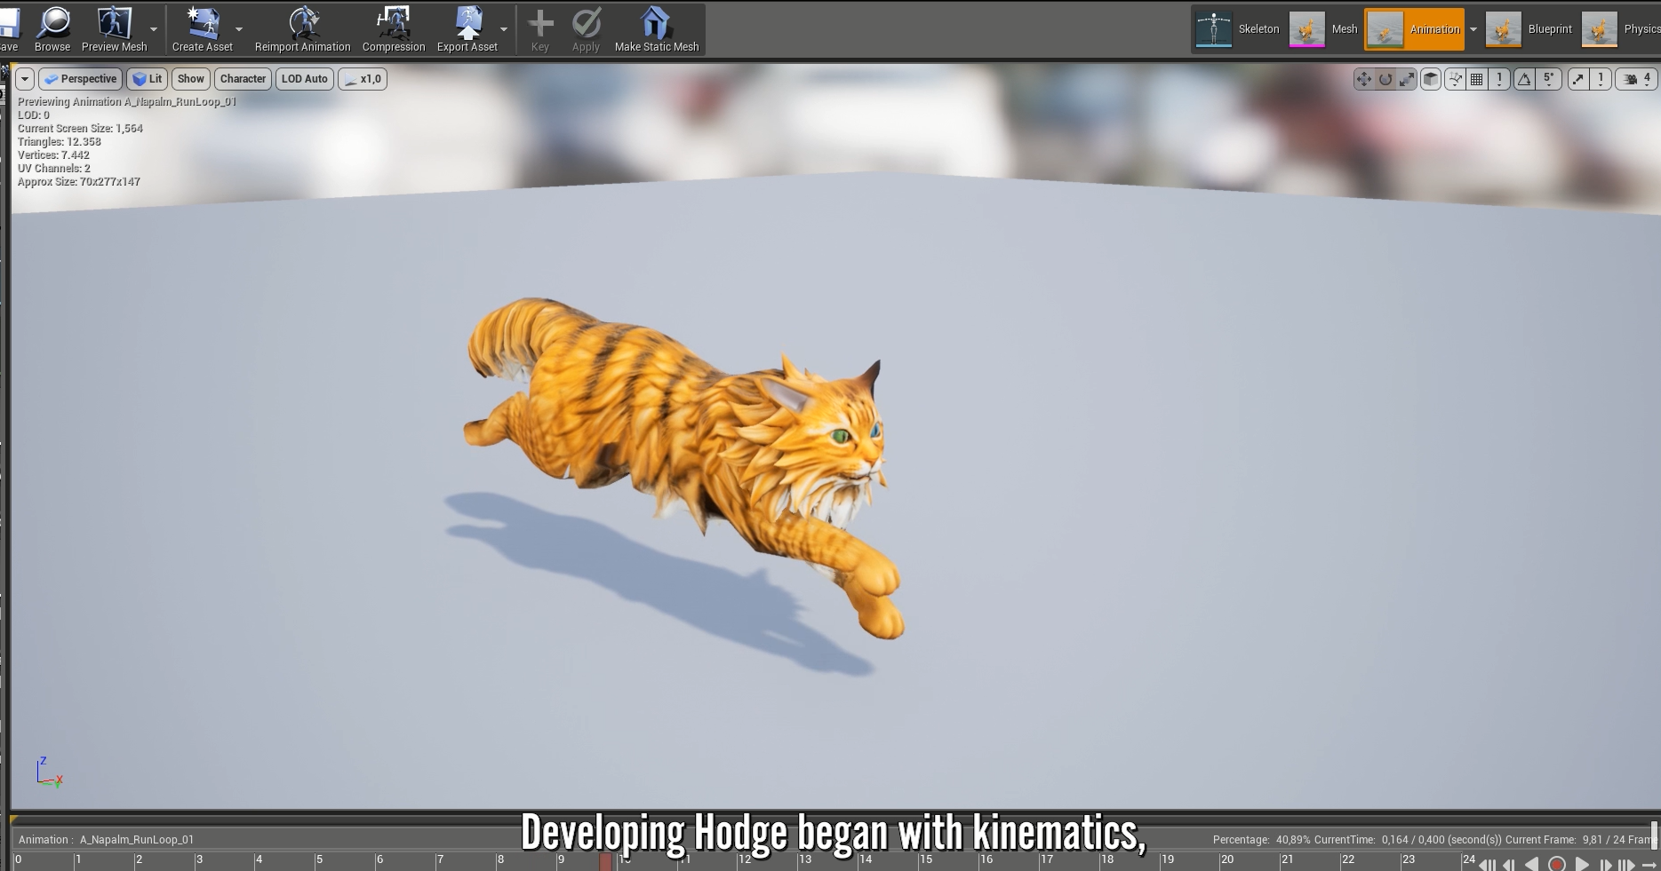The image size is (1661, 871).
Task: Select the scale transform gizmo
Action: 1407,80
